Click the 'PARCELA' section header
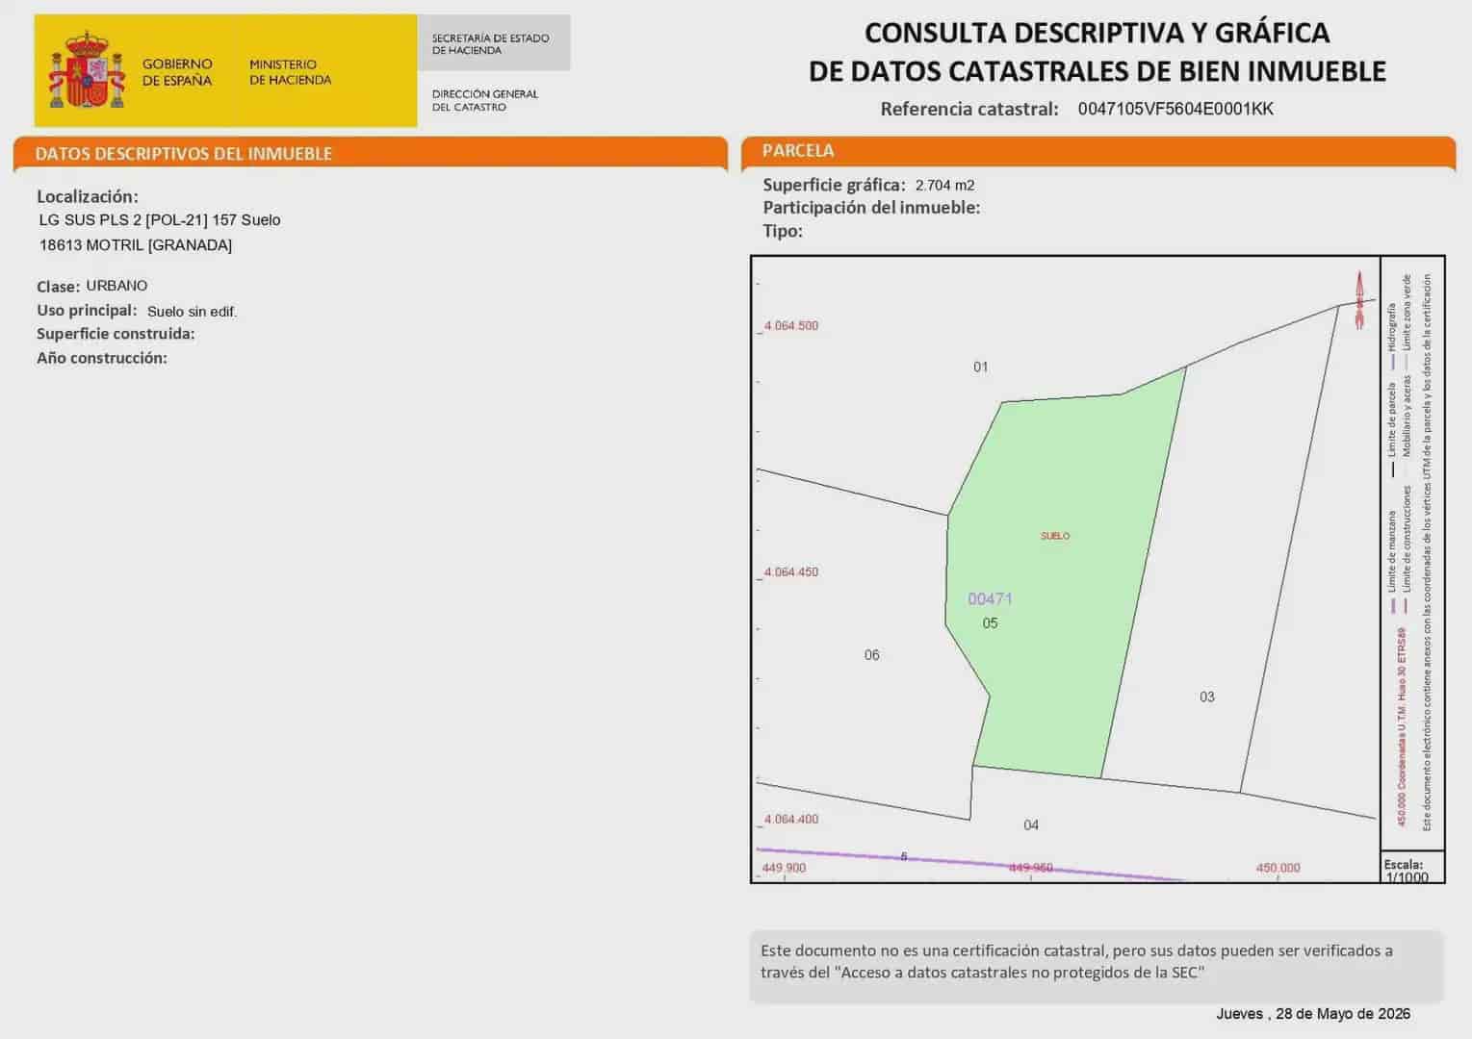 [798, 151]
